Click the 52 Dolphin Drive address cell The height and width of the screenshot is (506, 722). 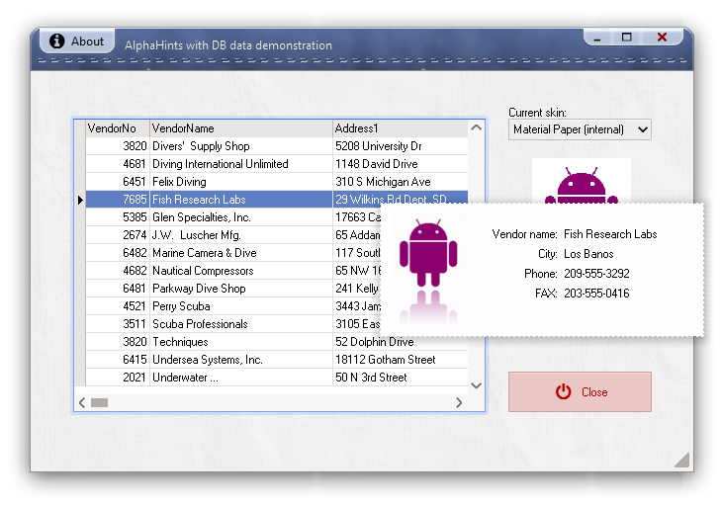(401, 343)
